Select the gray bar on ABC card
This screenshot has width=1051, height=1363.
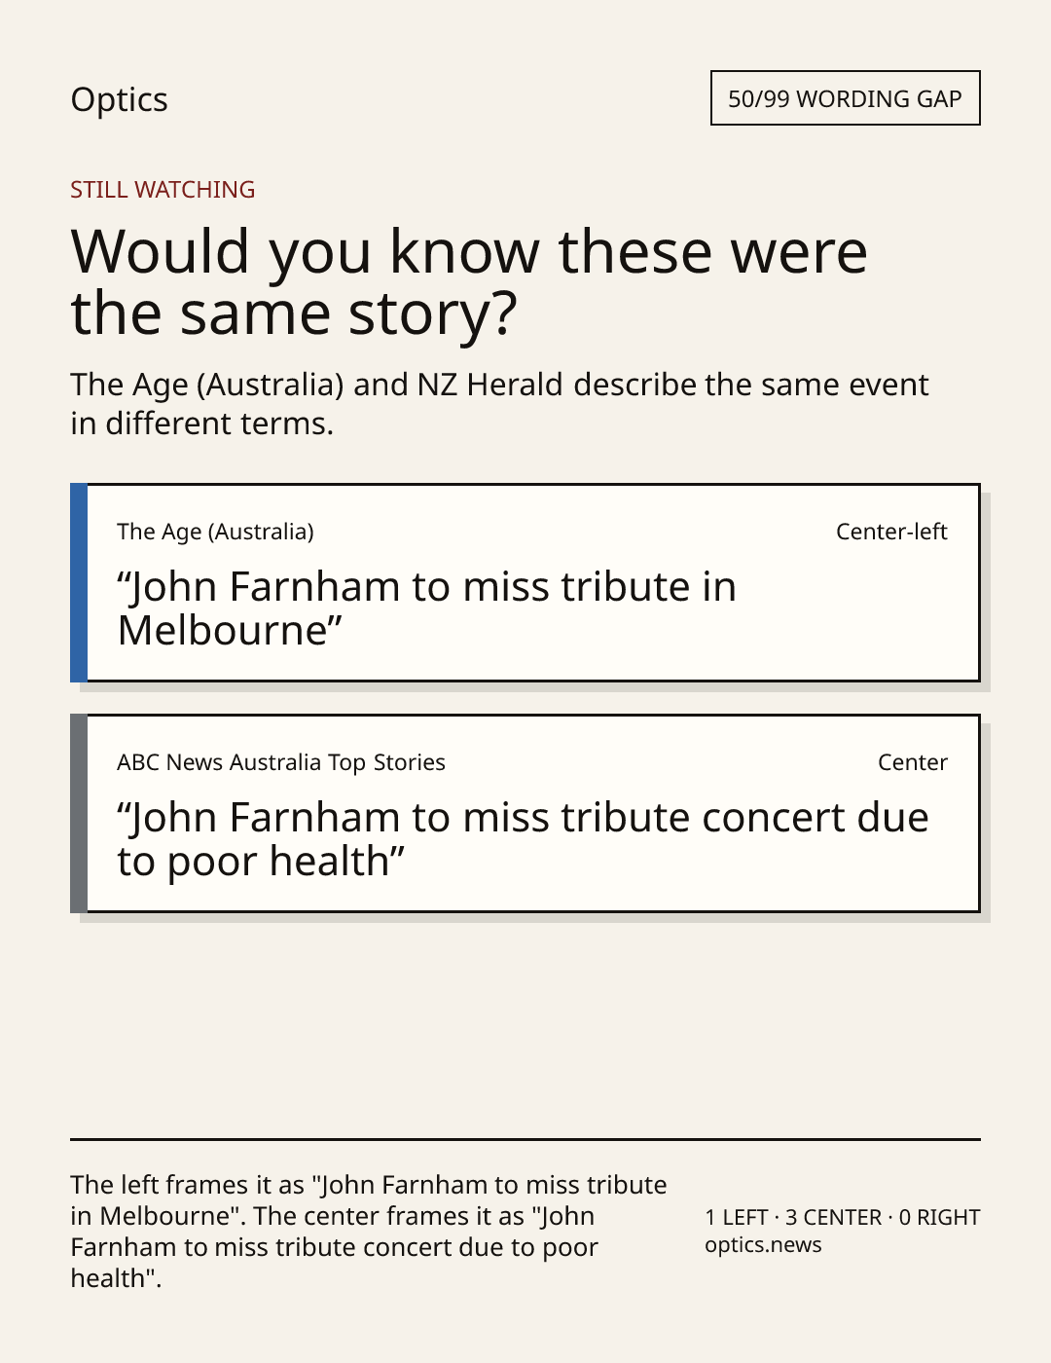pos(79,813)
